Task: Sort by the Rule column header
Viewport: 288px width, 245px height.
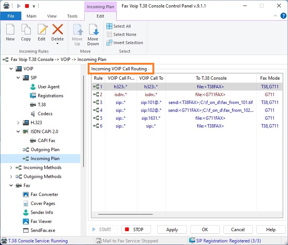Action: pyautogui.click(x=98, y=78)
